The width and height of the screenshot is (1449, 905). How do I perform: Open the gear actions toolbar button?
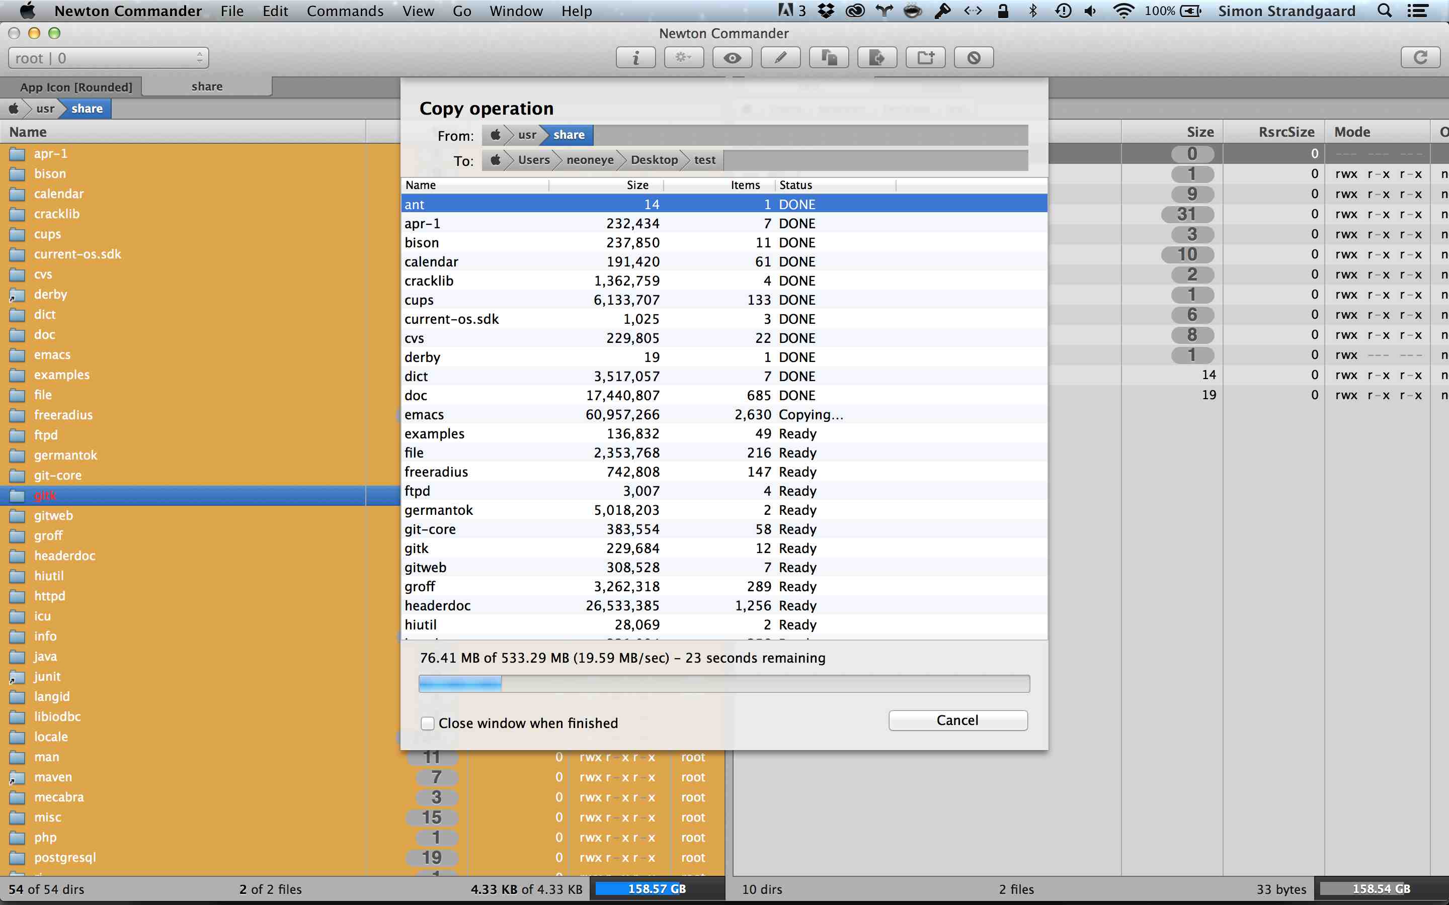point(684,57)
